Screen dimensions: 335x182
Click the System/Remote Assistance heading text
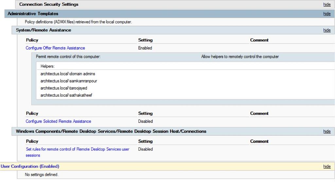pyautogui.click(x=44, y=30)
